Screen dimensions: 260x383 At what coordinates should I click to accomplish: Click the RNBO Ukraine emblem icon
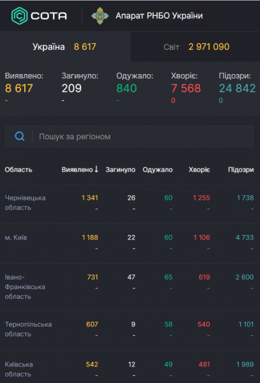pos(100,16)
